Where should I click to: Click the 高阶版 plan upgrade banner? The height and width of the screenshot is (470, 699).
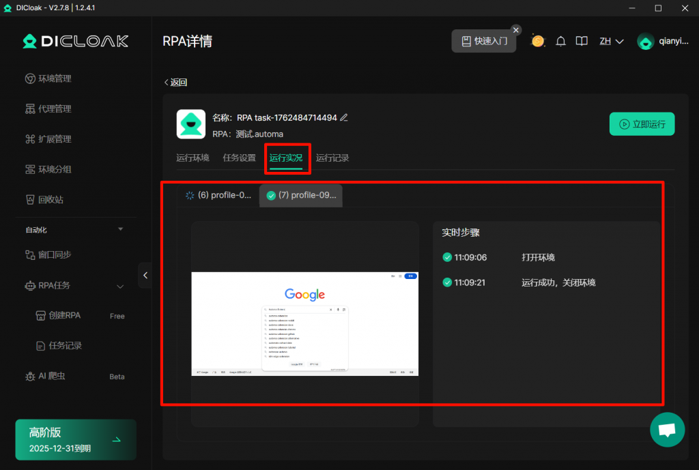(x=76, y=439)
